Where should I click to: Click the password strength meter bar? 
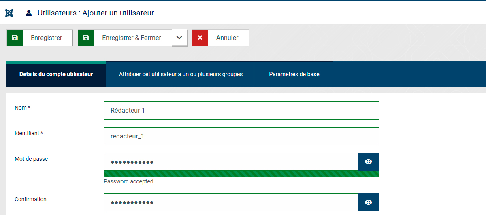pos(241,174)
